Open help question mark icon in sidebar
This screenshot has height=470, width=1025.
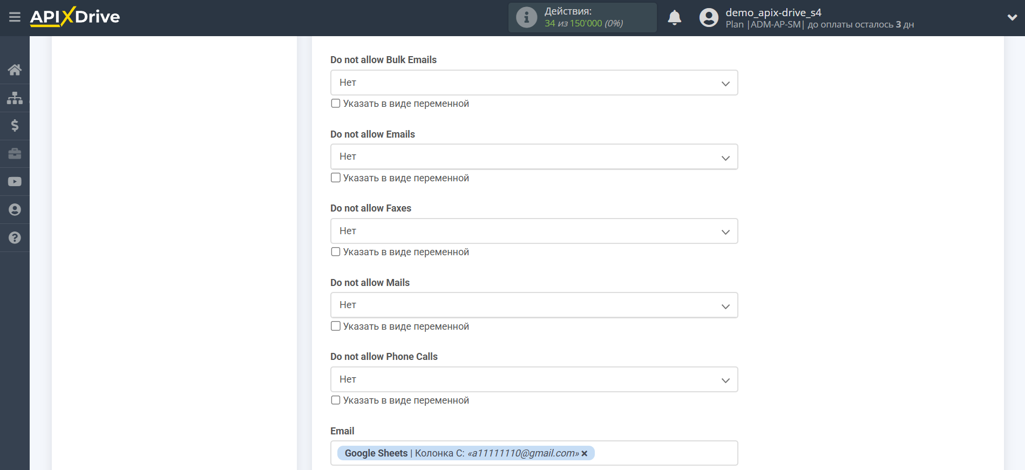[15, 238]
